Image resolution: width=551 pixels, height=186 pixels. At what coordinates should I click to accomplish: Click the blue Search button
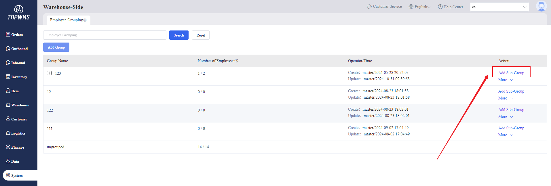[179, 35]
